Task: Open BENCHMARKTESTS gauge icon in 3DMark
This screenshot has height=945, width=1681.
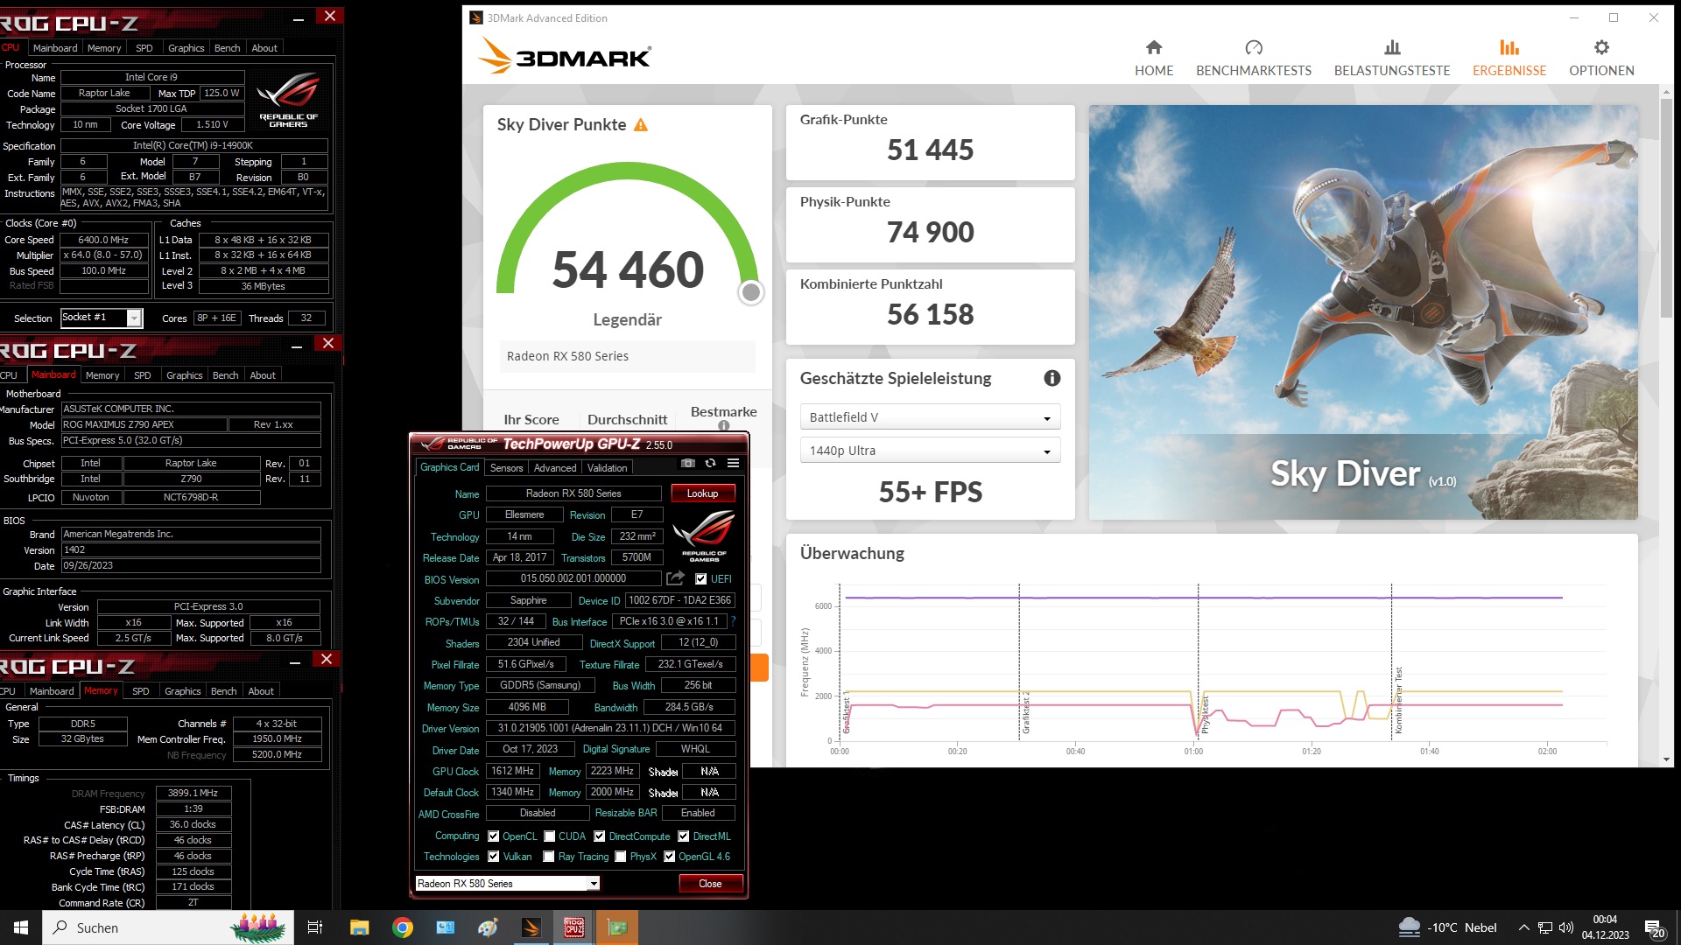Action: 1254,47
